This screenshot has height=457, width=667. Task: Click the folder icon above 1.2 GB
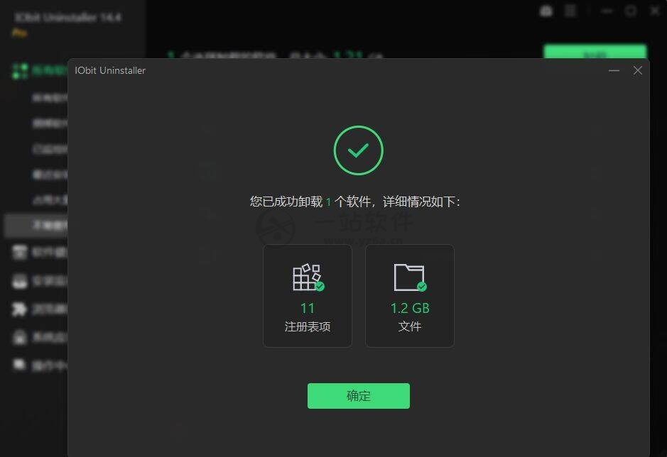410,277
